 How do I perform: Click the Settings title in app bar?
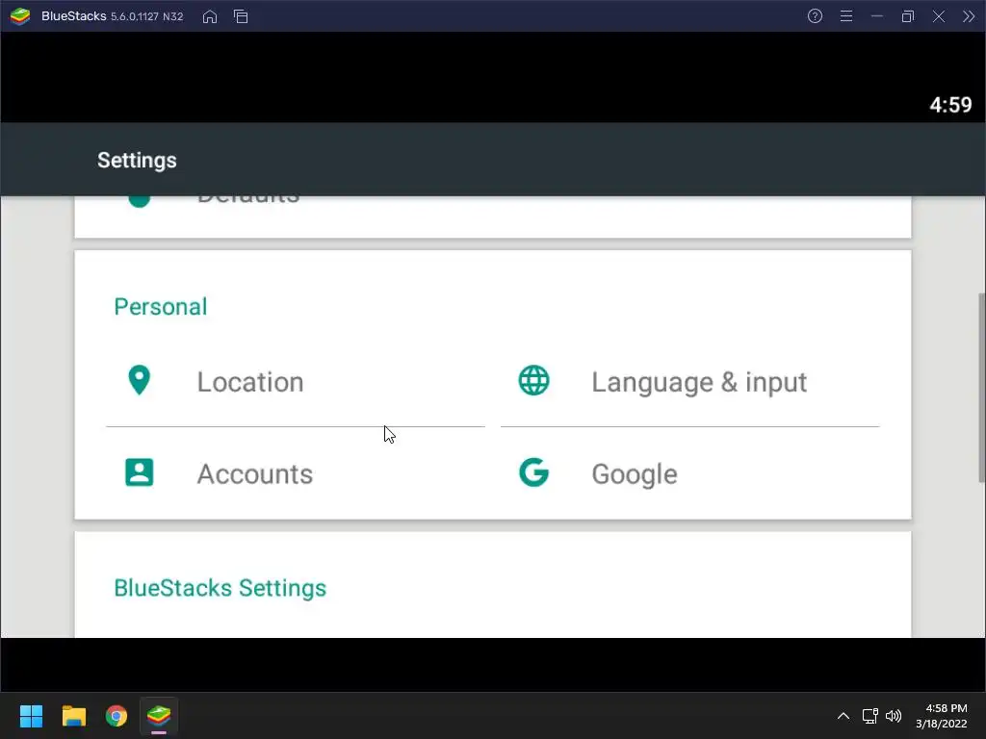point(137,161)
